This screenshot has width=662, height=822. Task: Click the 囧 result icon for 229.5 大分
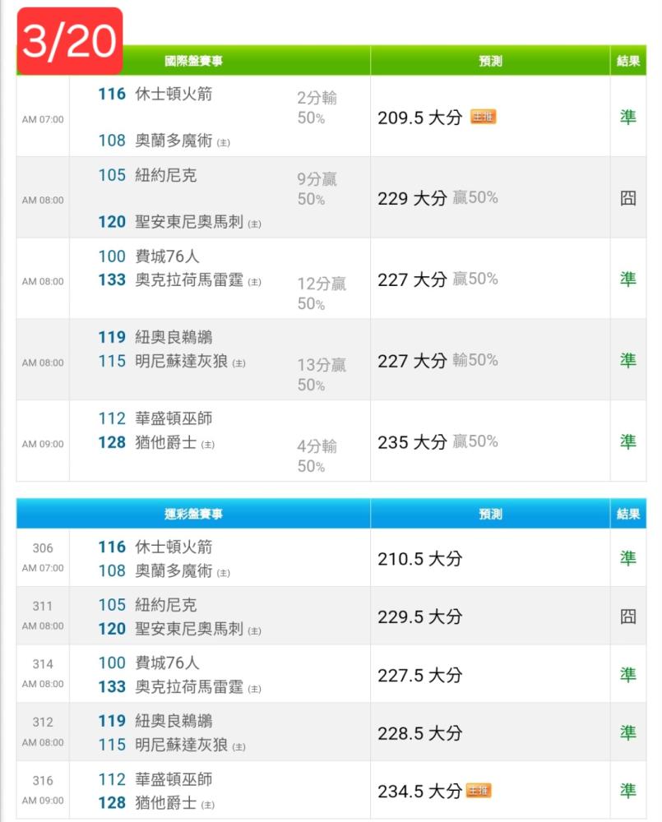coord(627,616)
